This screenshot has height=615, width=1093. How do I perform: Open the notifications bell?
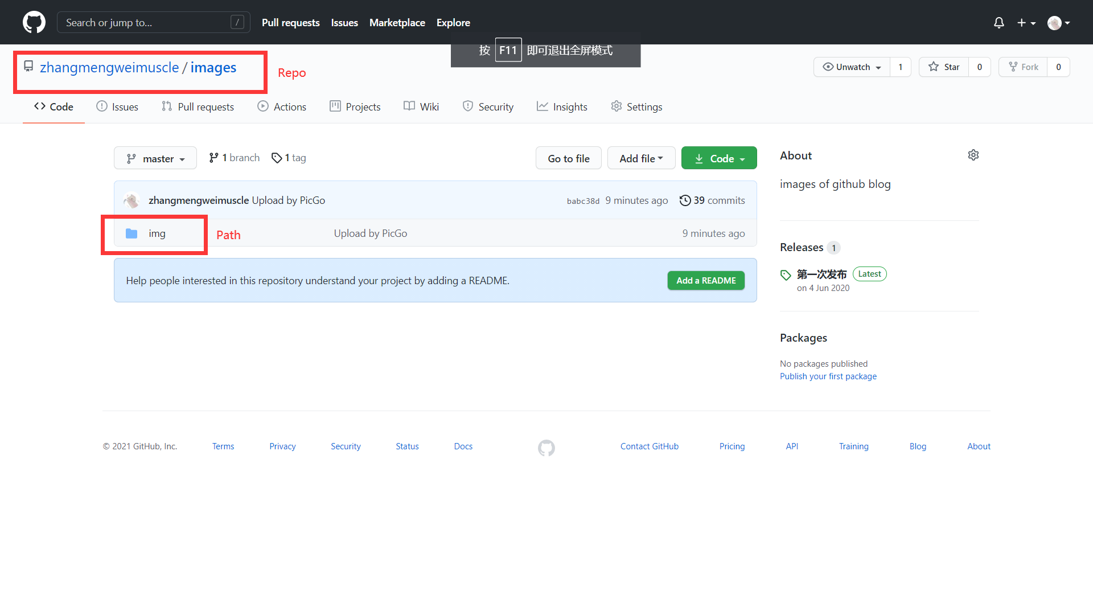click(x=999, y=23)
